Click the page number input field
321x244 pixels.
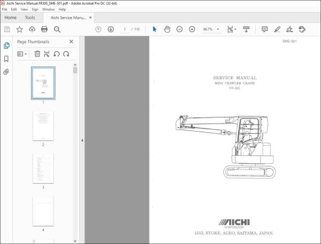[125, 29]
